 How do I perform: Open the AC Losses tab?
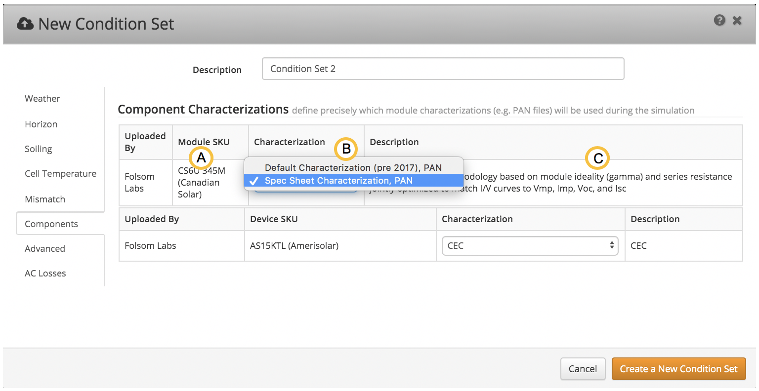pos(45,274)
